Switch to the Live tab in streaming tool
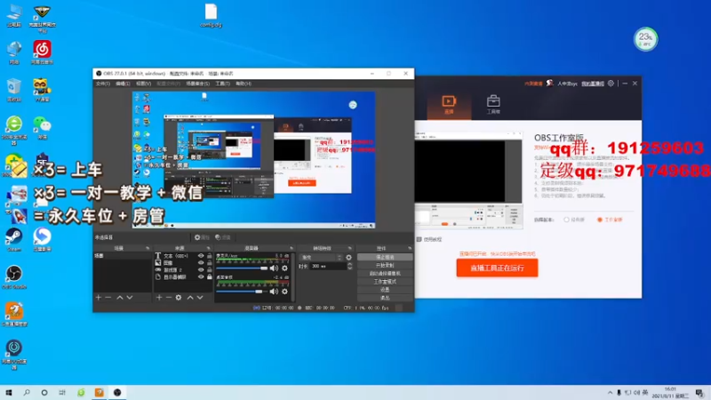This screenshot has height=400, width=711. tap(449, 104)
